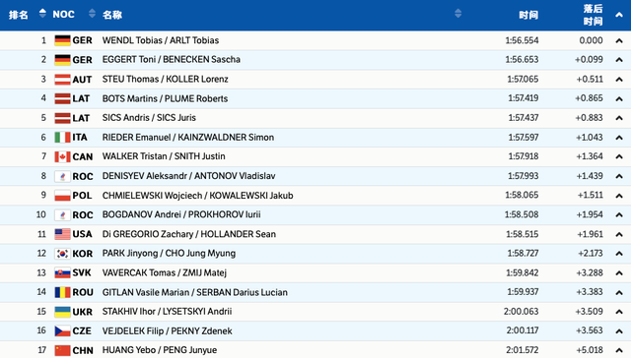The image size is (631, 358).
Task: Click the 落后时间 column header
Action: click(593, 15)
